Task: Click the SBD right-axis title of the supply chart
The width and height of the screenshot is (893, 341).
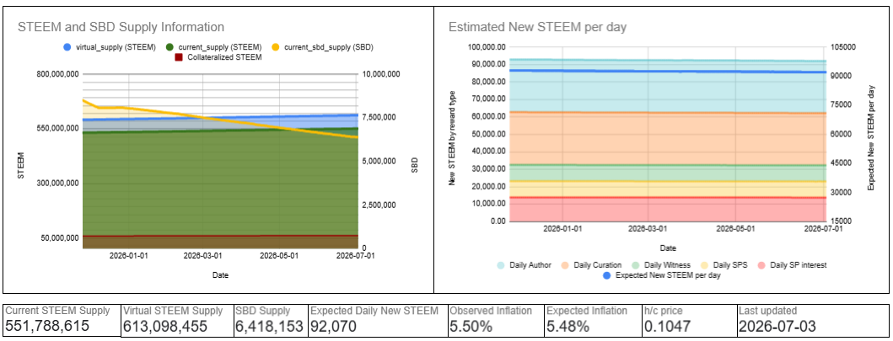Action: [415, 165]
